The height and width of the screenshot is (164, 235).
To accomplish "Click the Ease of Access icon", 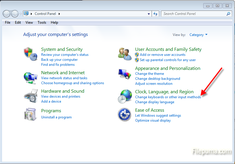I will 124,115.
